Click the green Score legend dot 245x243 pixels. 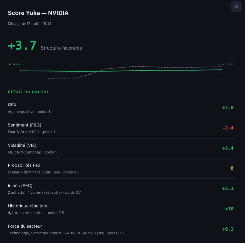10,64
